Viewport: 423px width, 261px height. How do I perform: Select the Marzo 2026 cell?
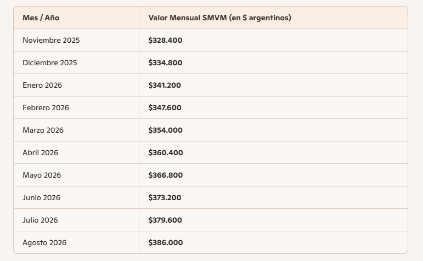coord(43,130)
